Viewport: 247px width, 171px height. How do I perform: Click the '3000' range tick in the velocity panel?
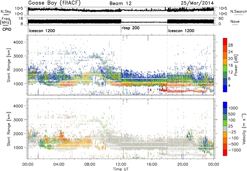pyautogui.click(x=18, y=120)
